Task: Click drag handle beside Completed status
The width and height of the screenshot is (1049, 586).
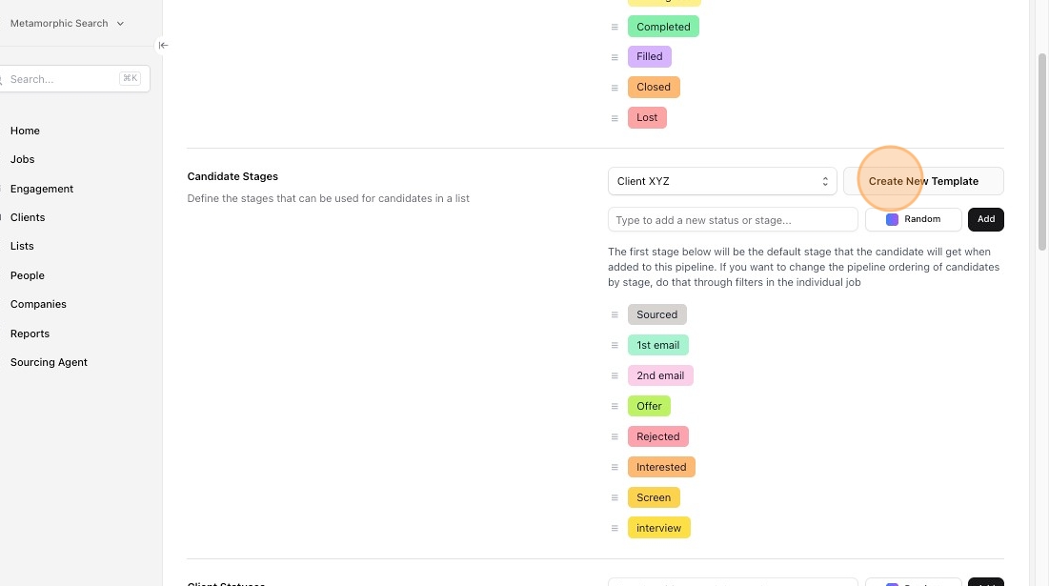Action: [615, 27]
